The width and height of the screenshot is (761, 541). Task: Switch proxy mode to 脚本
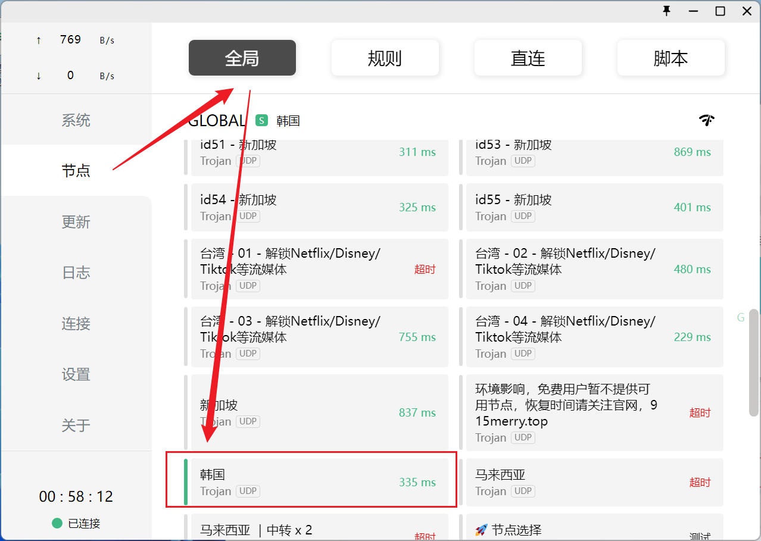point(670,57)
